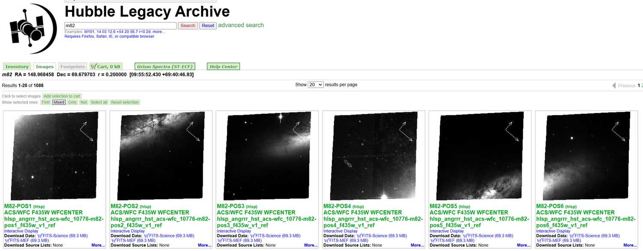The height and width of the screenshot is (251, 643).
Task: Open the Help Center tab
Action: [x=223, y=67]
